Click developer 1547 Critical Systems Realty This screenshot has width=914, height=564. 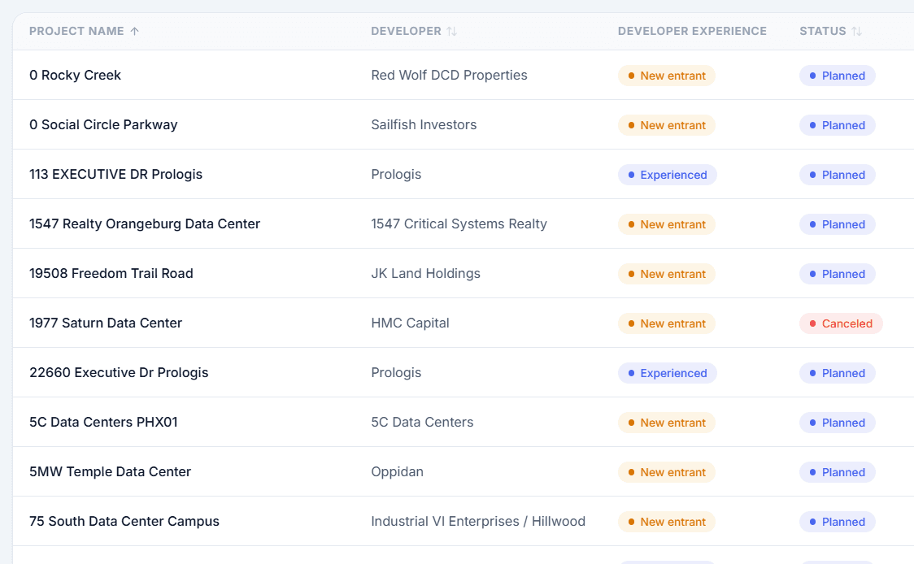tap(459, 223)
